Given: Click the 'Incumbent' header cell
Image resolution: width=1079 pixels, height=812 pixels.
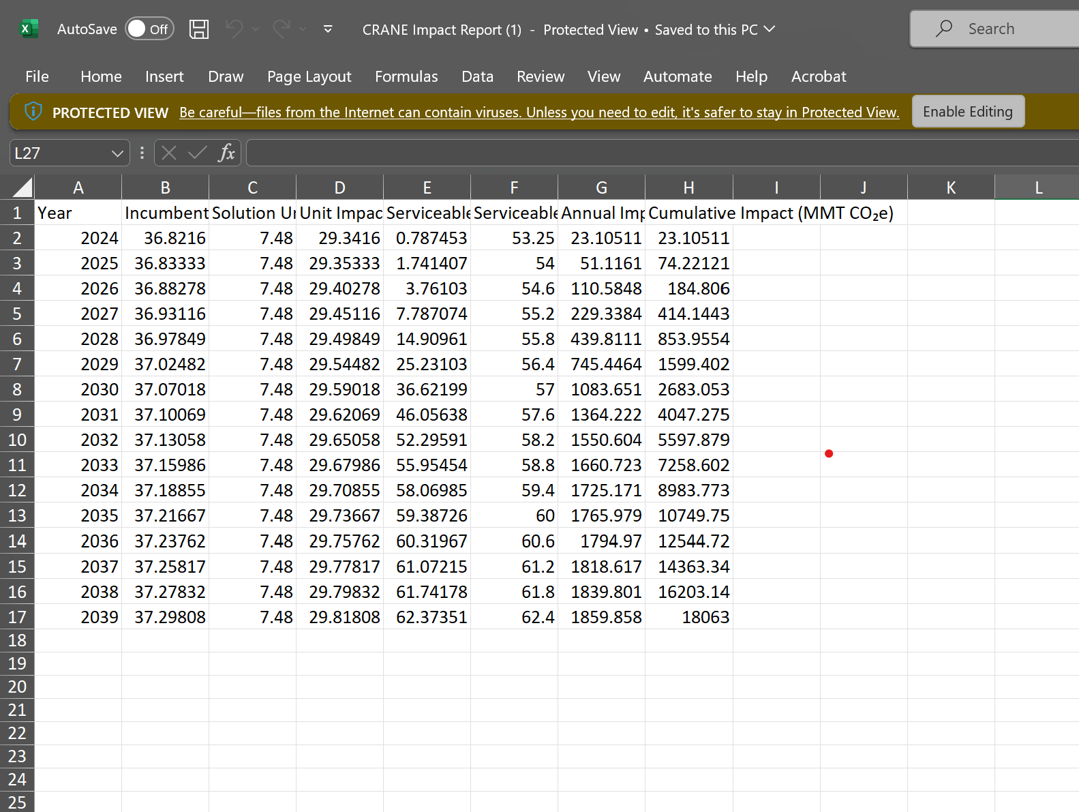Looking at the screenshot, I should point(166,213).
